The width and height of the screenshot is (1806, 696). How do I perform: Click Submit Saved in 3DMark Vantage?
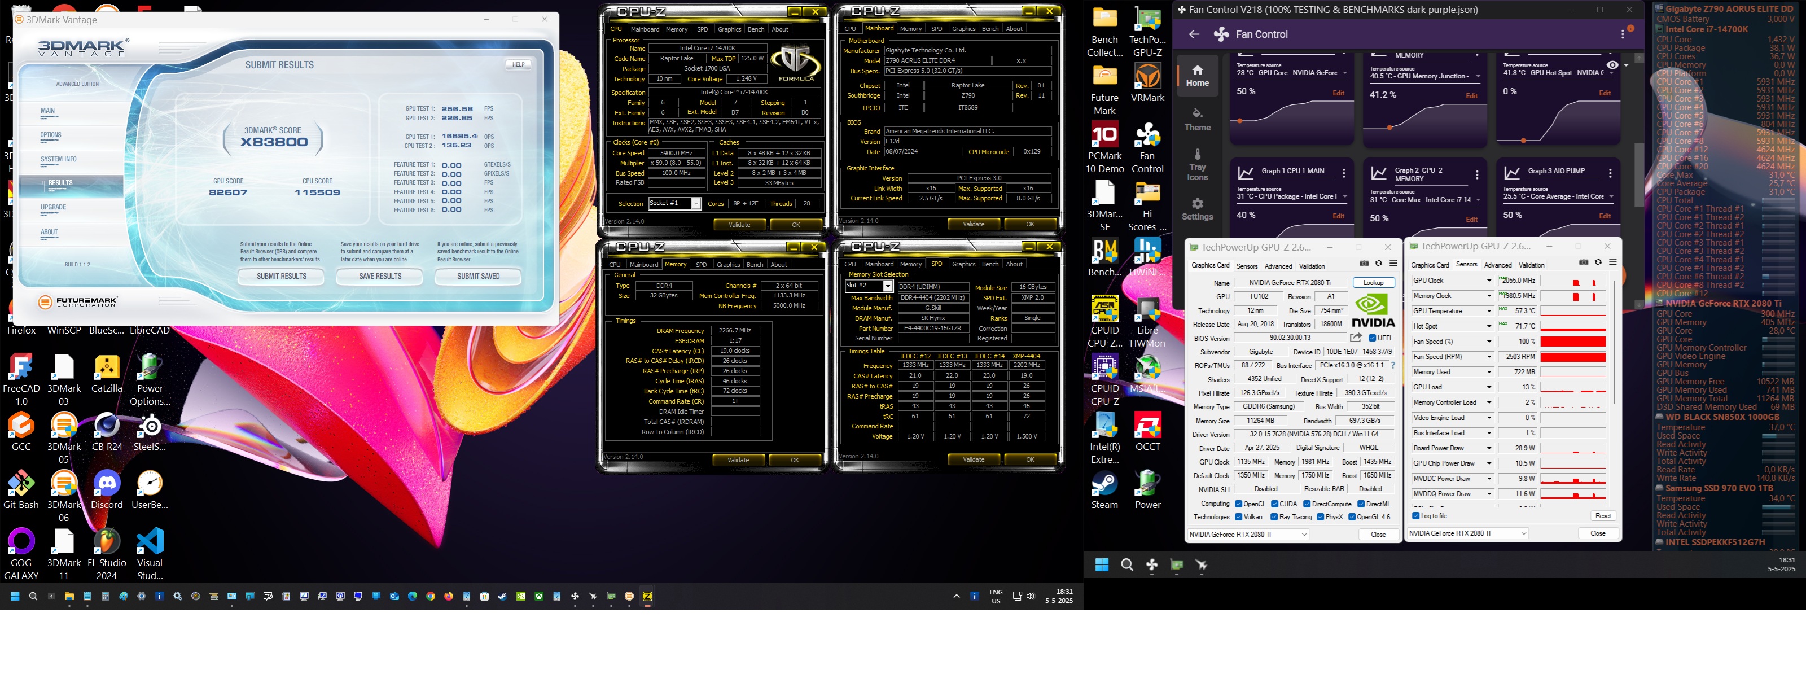tap(478, 276)
